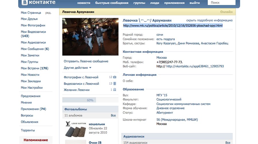The width and height of the screenshot is (258, 144).
Task: Click the phone number +7(985)247-77-73.
Action: (169, 62)
